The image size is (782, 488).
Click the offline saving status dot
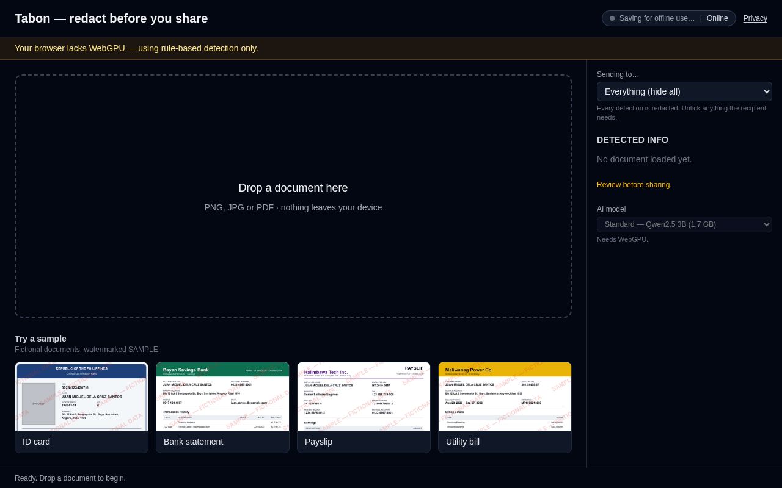(612, 18)
